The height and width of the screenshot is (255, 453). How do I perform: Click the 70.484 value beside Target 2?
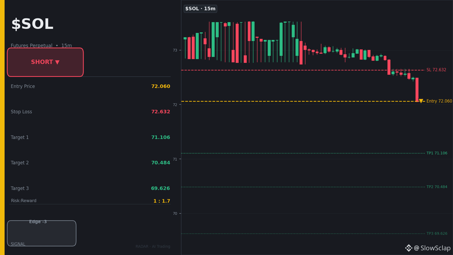[x=161, y=163]
